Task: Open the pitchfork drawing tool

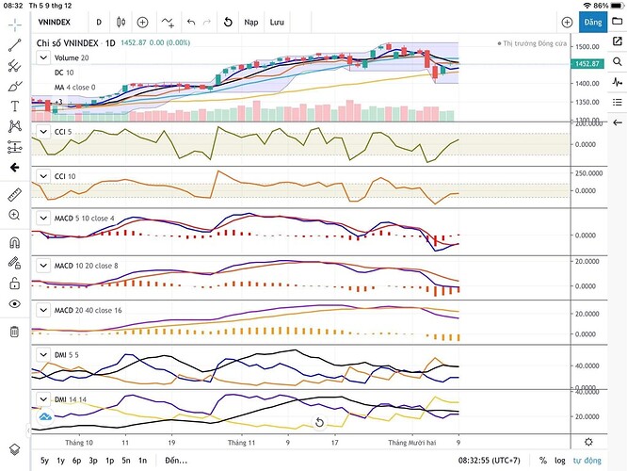Action: click(15, 66)
